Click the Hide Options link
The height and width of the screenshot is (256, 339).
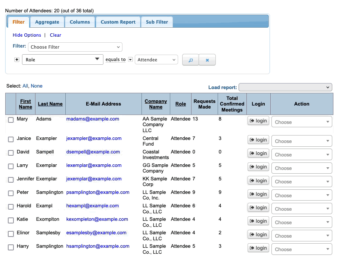[x=27, y=35]
